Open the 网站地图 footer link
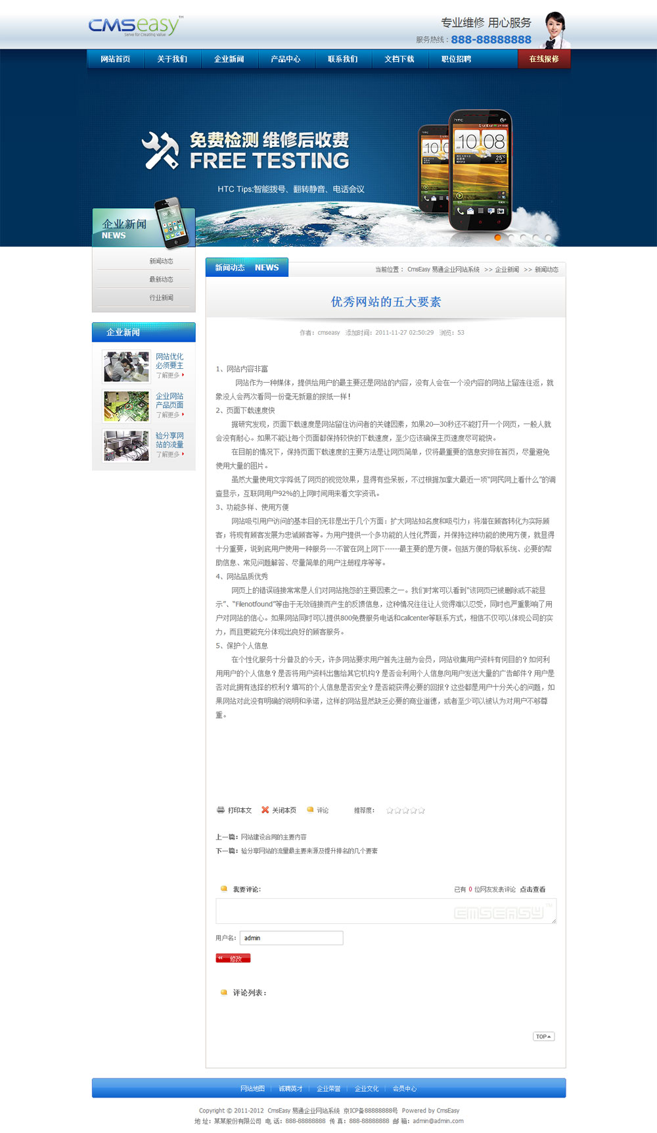Screen dimensions: 657x1133 coord(252,1089)
